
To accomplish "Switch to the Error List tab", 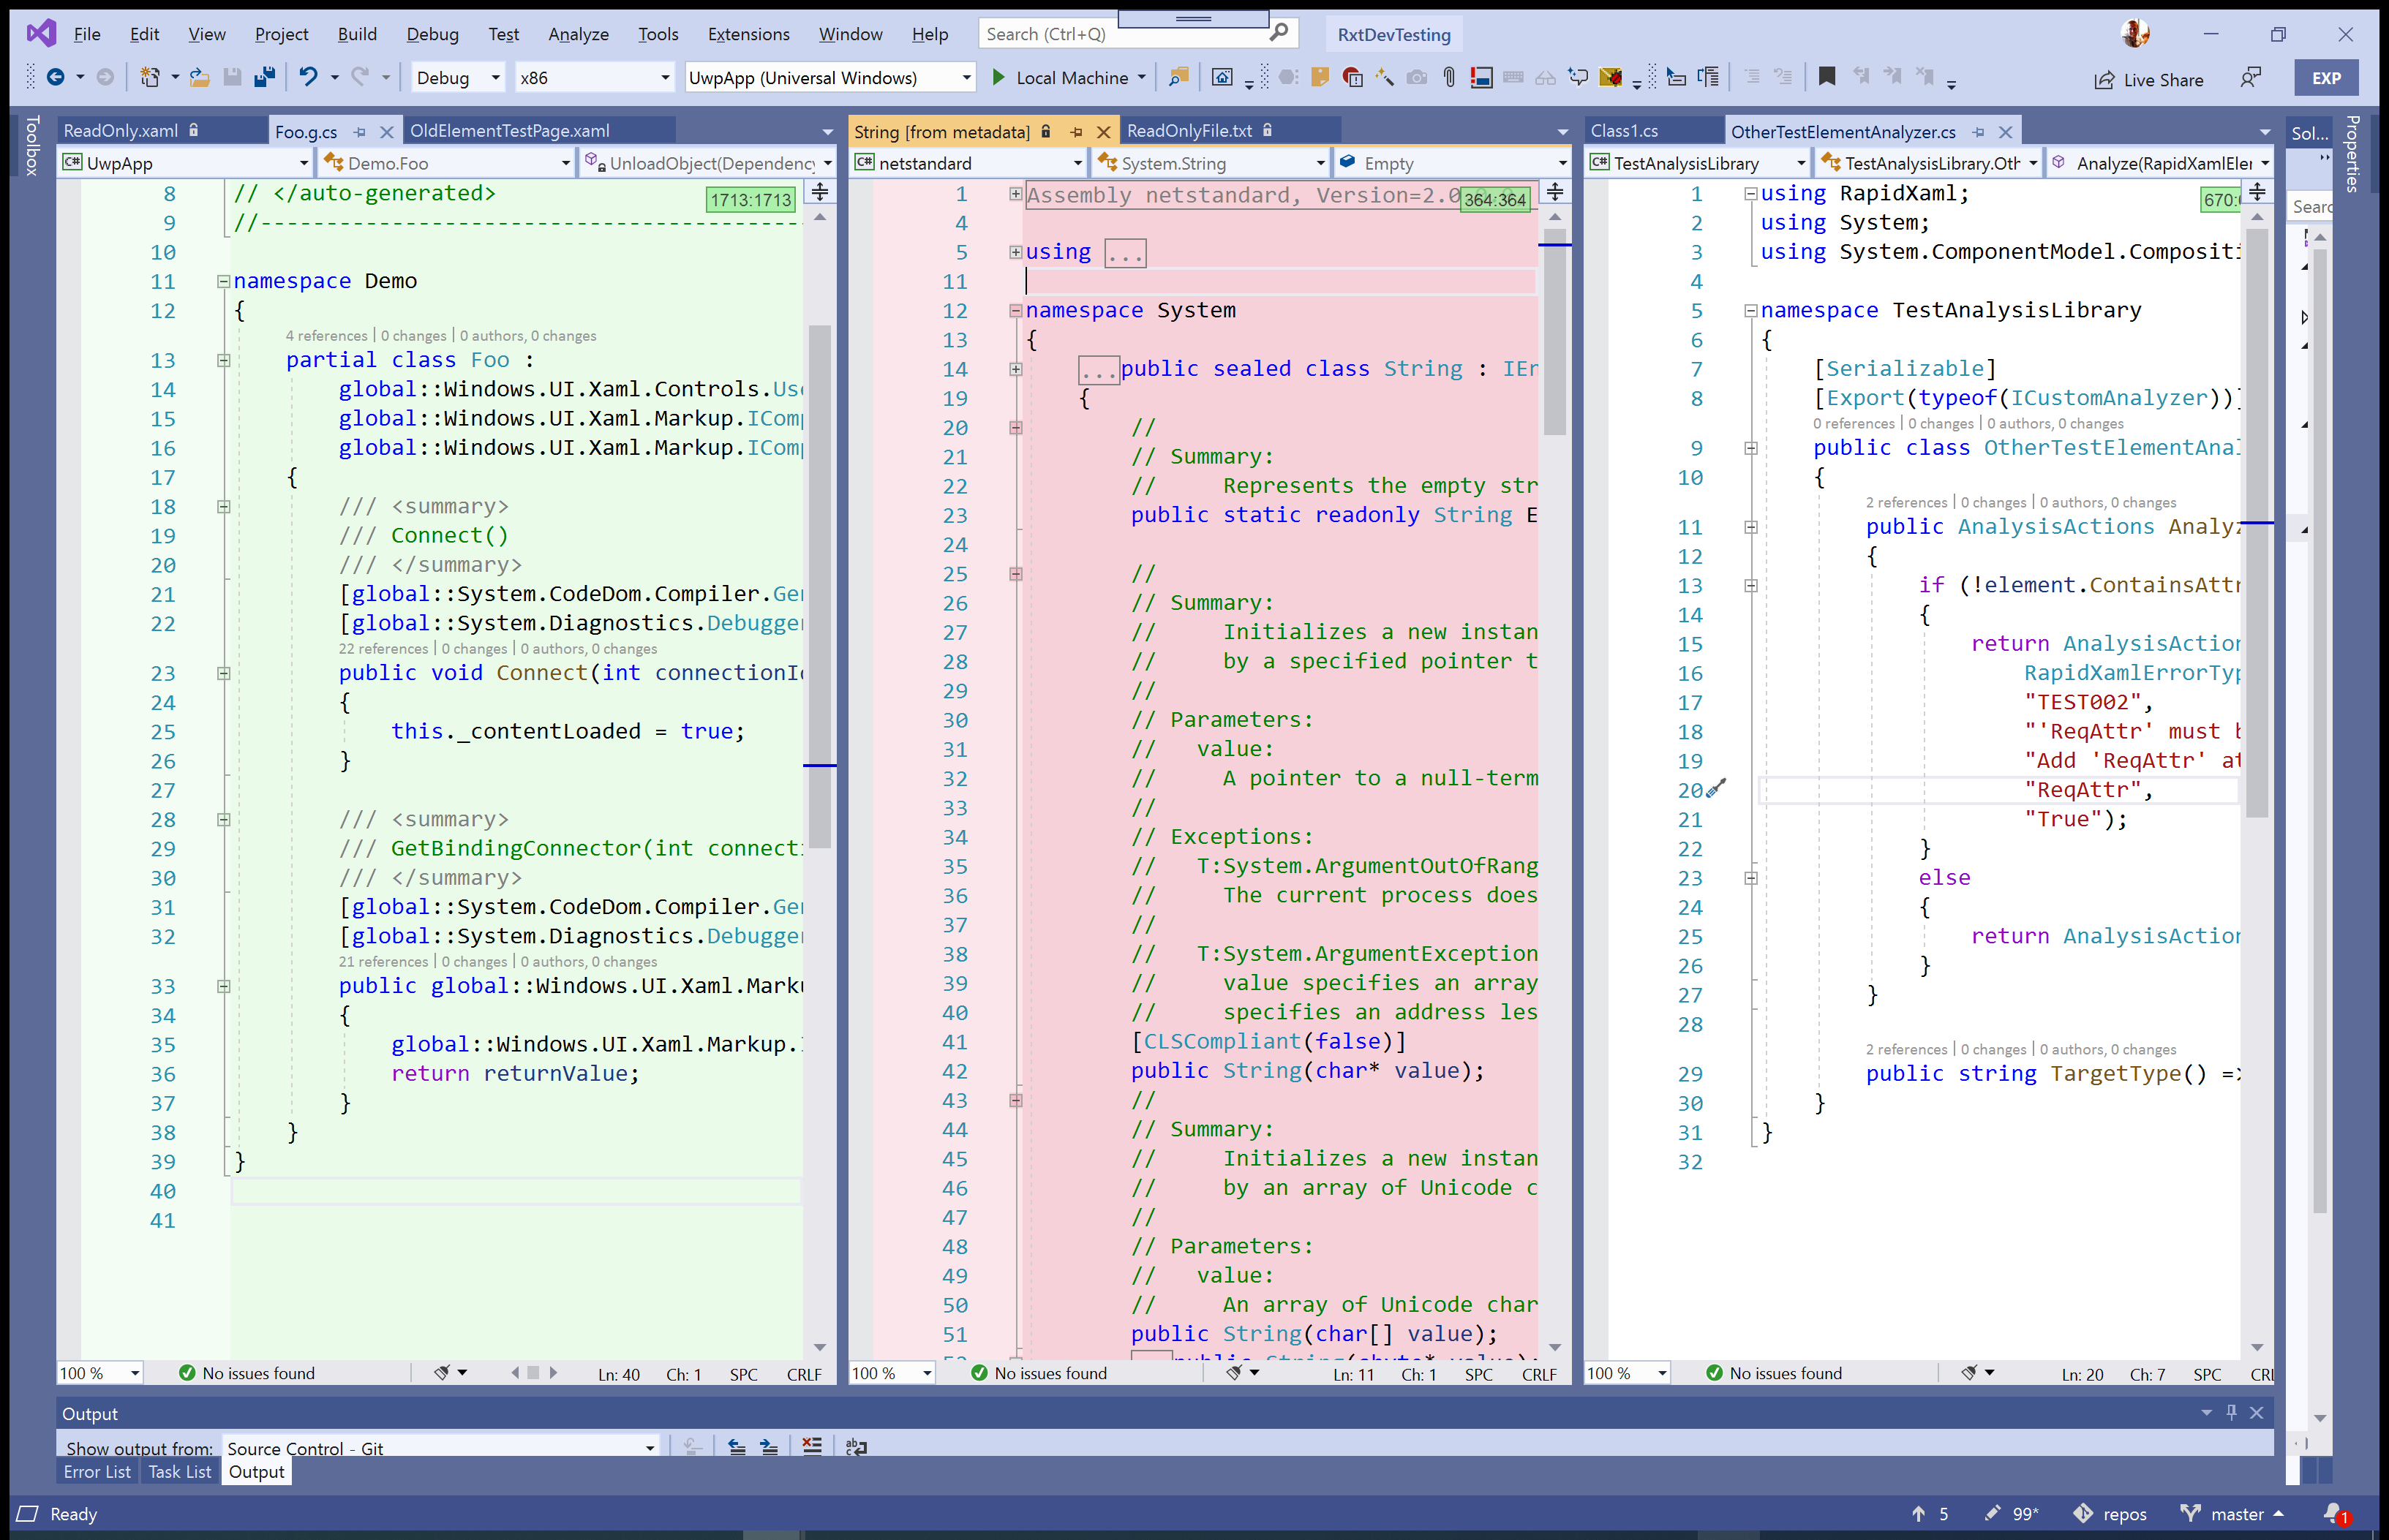I will coord(97,1472).
